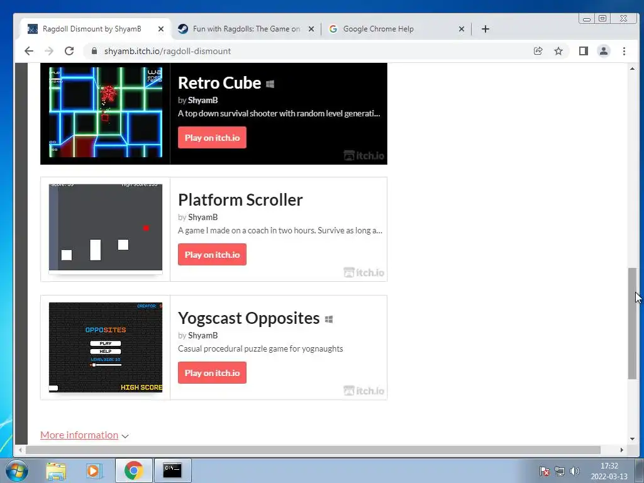Open Windows Explorer from the taskbar
644x483 pixels.
click(56, 470)
